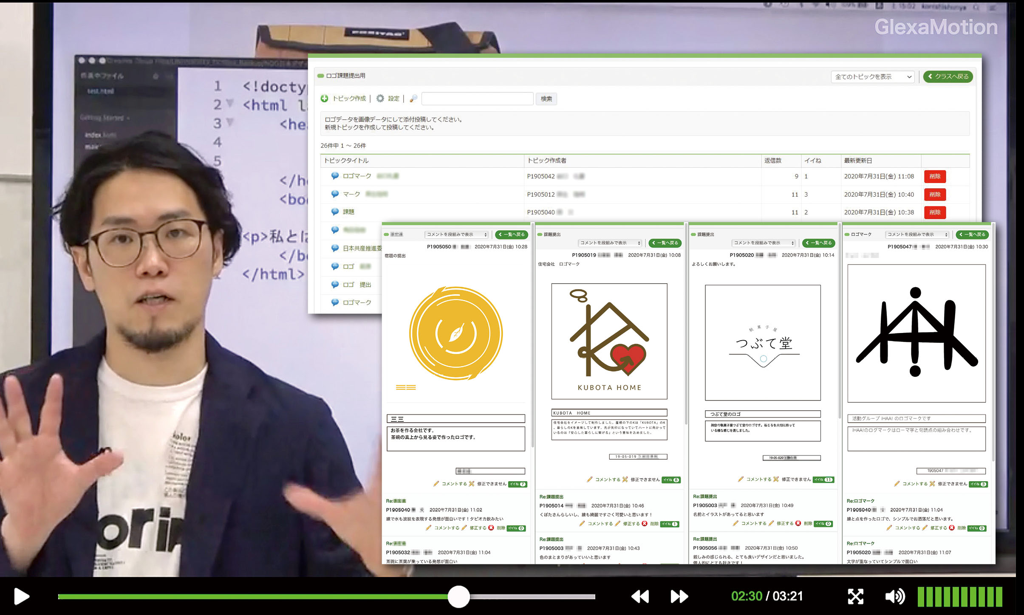Screen dimensions: 1024x615
Task: Click 一覧へ戻る in the P1905050 panel
Action: pyautogui.click(x=512, y=234)
